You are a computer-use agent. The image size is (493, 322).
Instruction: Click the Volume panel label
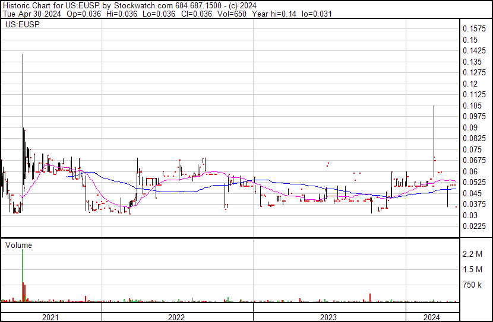point(18,245)
